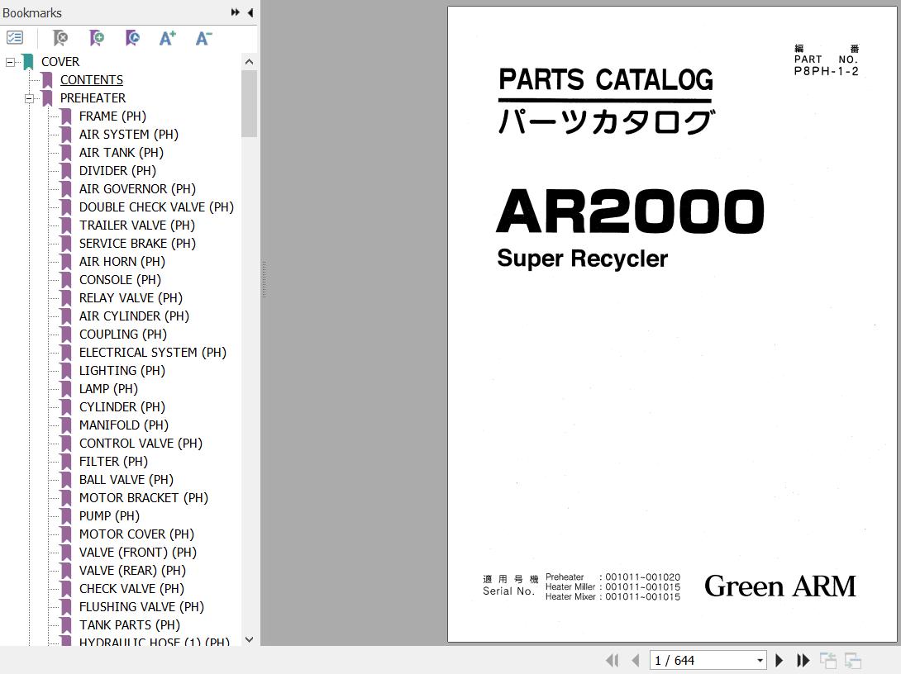Open the LIGHTING (PH) bookmark
Image resolution: width=901 pixels, height=674 pixels.
coord(122,371)
